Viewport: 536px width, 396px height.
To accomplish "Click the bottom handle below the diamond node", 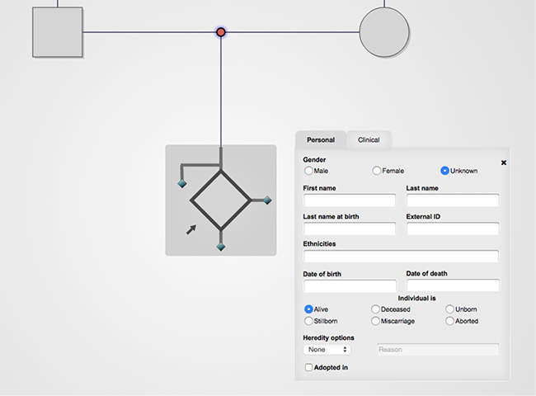I will 221,247.
